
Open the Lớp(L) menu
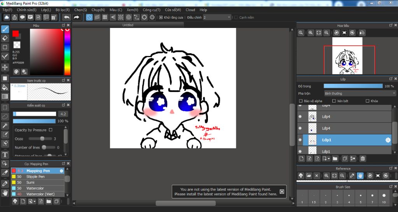click(x=46, y=10)
